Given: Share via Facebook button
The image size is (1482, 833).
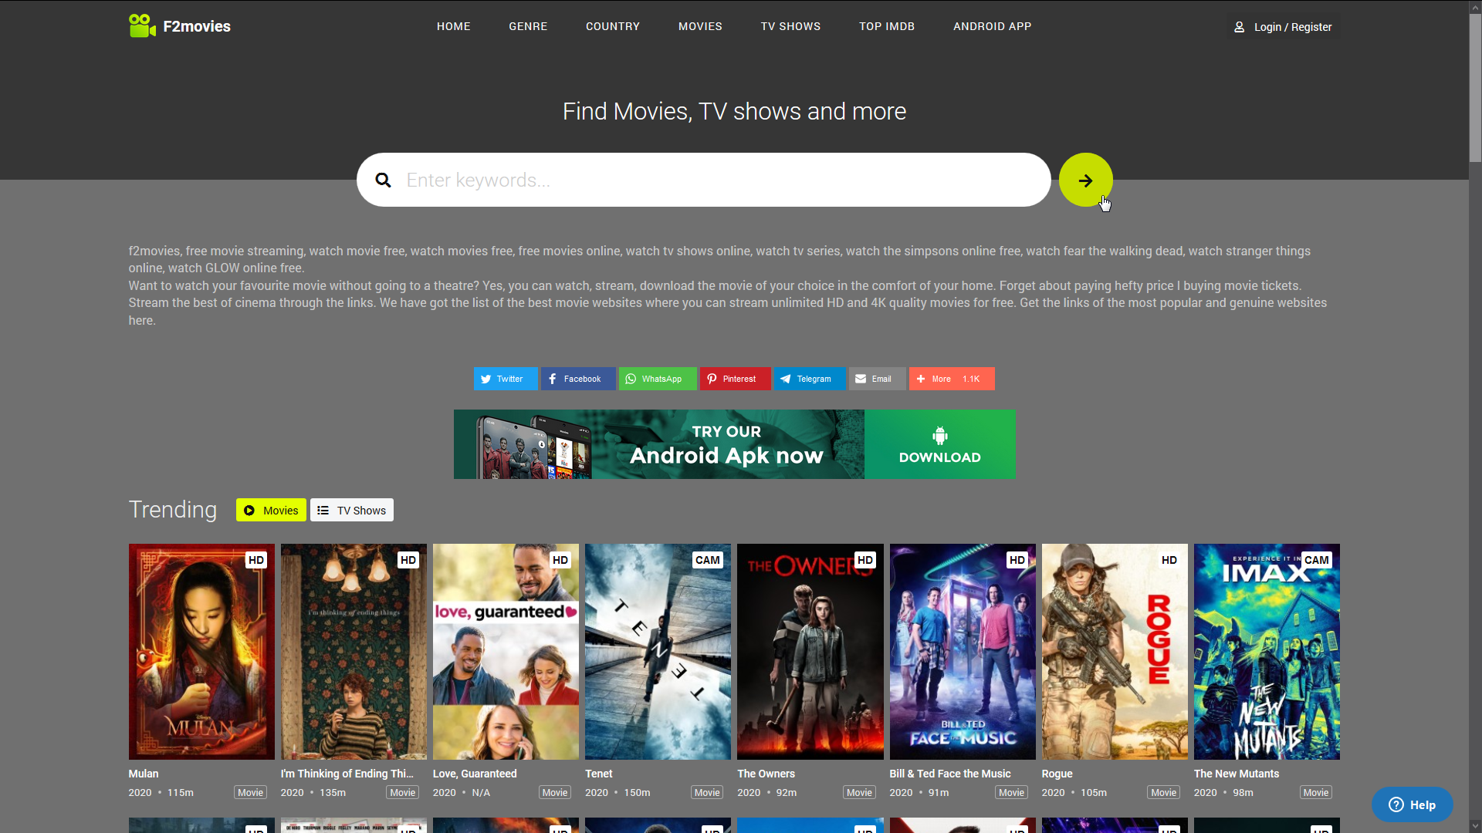Looking at the screenshot, I should 578,379.
